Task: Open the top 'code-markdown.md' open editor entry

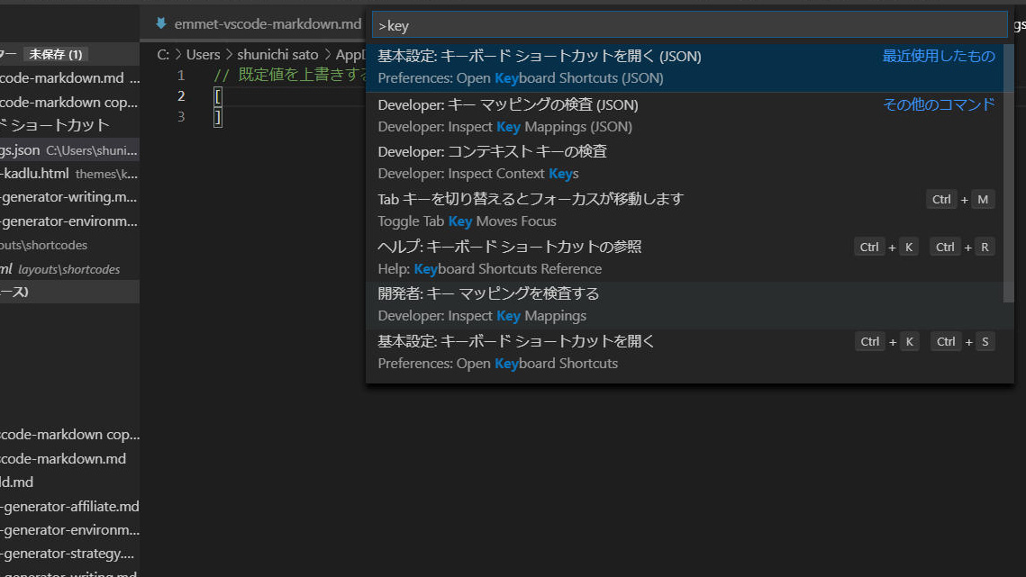Action: point(69,77)
